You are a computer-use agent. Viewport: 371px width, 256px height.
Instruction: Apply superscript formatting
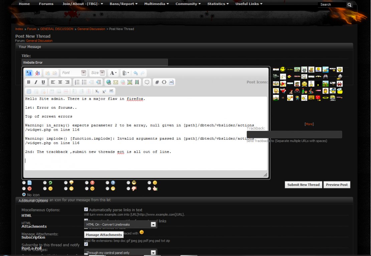(104, 91)
